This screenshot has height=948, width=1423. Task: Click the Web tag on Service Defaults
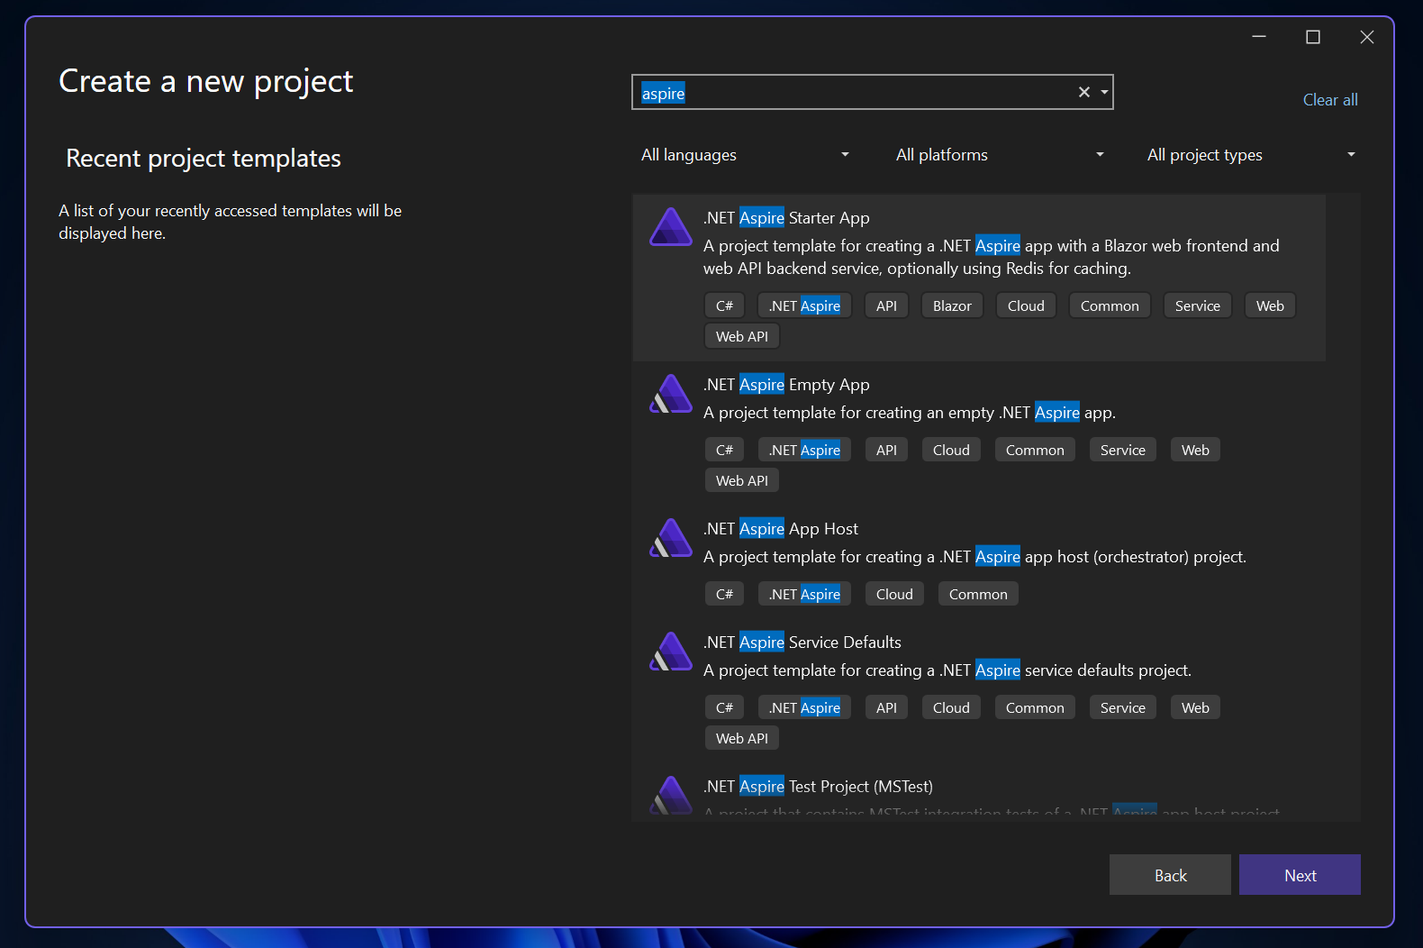click(1195, 708)
